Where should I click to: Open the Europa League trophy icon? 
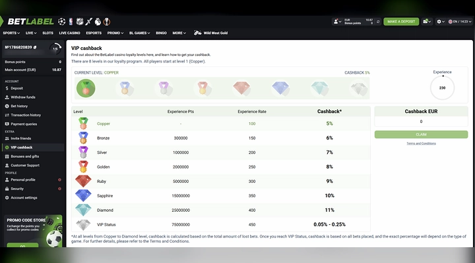point(107,22)
